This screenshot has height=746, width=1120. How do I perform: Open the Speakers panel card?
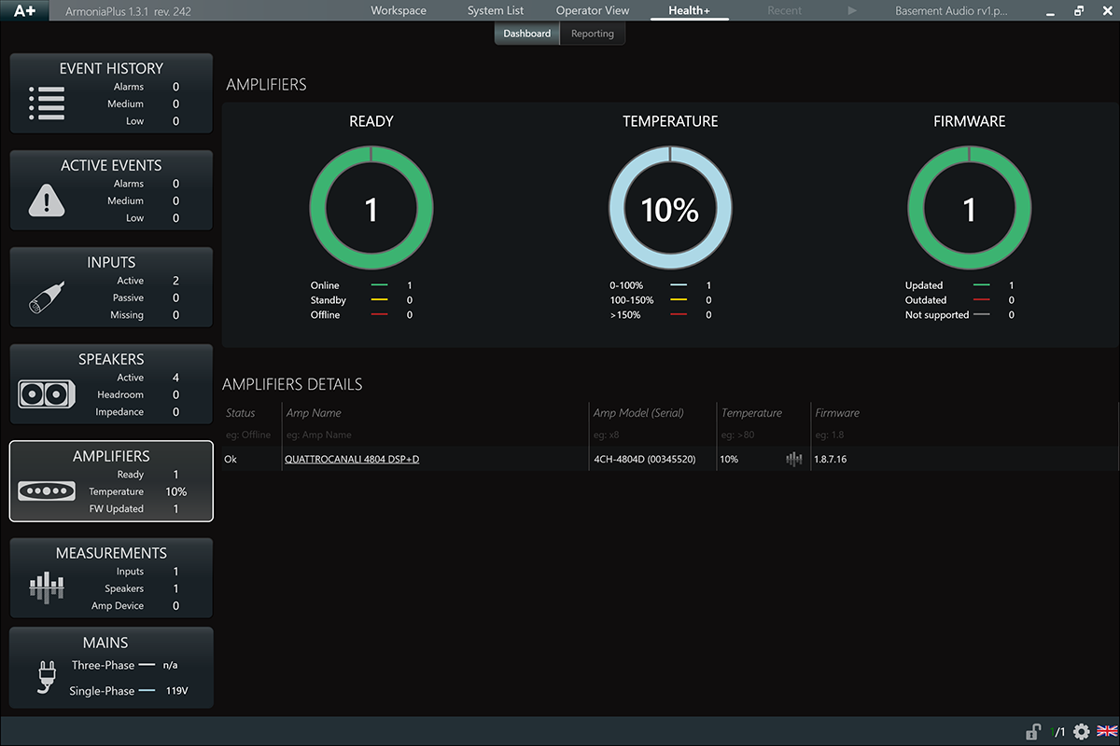[111, 384]
